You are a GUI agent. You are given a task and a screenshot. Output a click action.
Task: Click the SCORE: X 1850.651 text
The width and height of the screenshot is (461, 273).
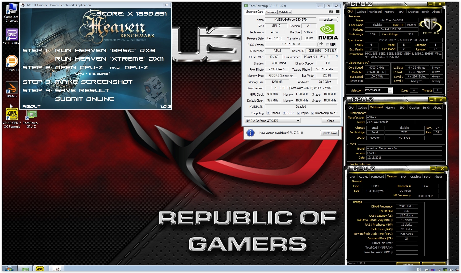click(x=132, y=14)
